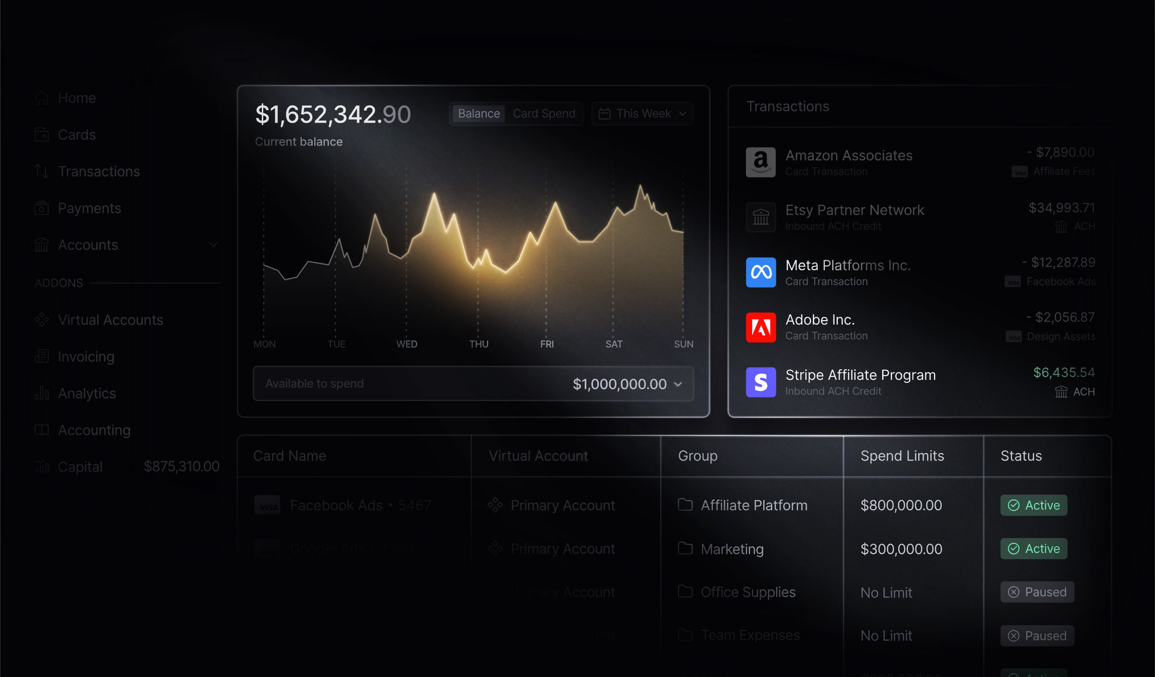The height and width of the screenshot is (677, 1155).
Task: Click the Home sidebar icon
Action: click(42, 98)
